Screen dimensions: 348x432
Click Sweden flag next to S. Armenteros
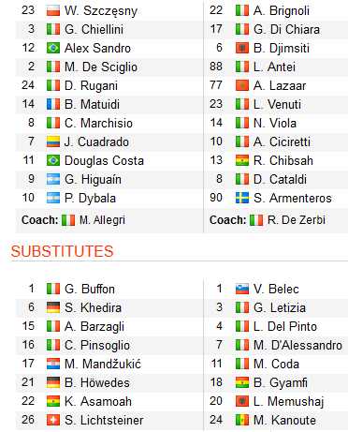click(x=242, y=198)
